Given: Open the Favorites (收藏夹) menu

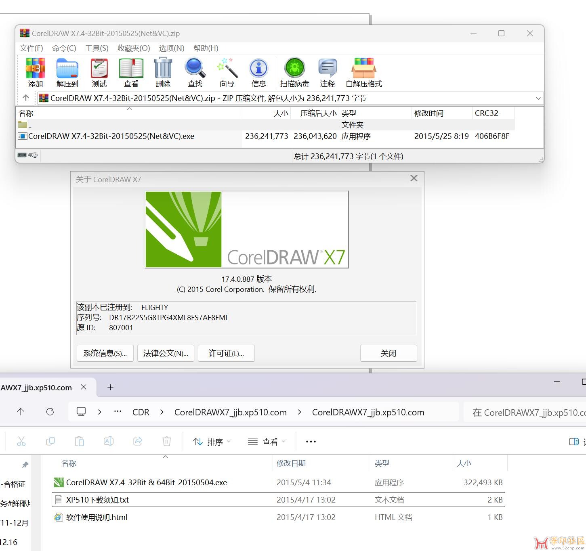Looking at the screenshot, I should click(134, 48).
